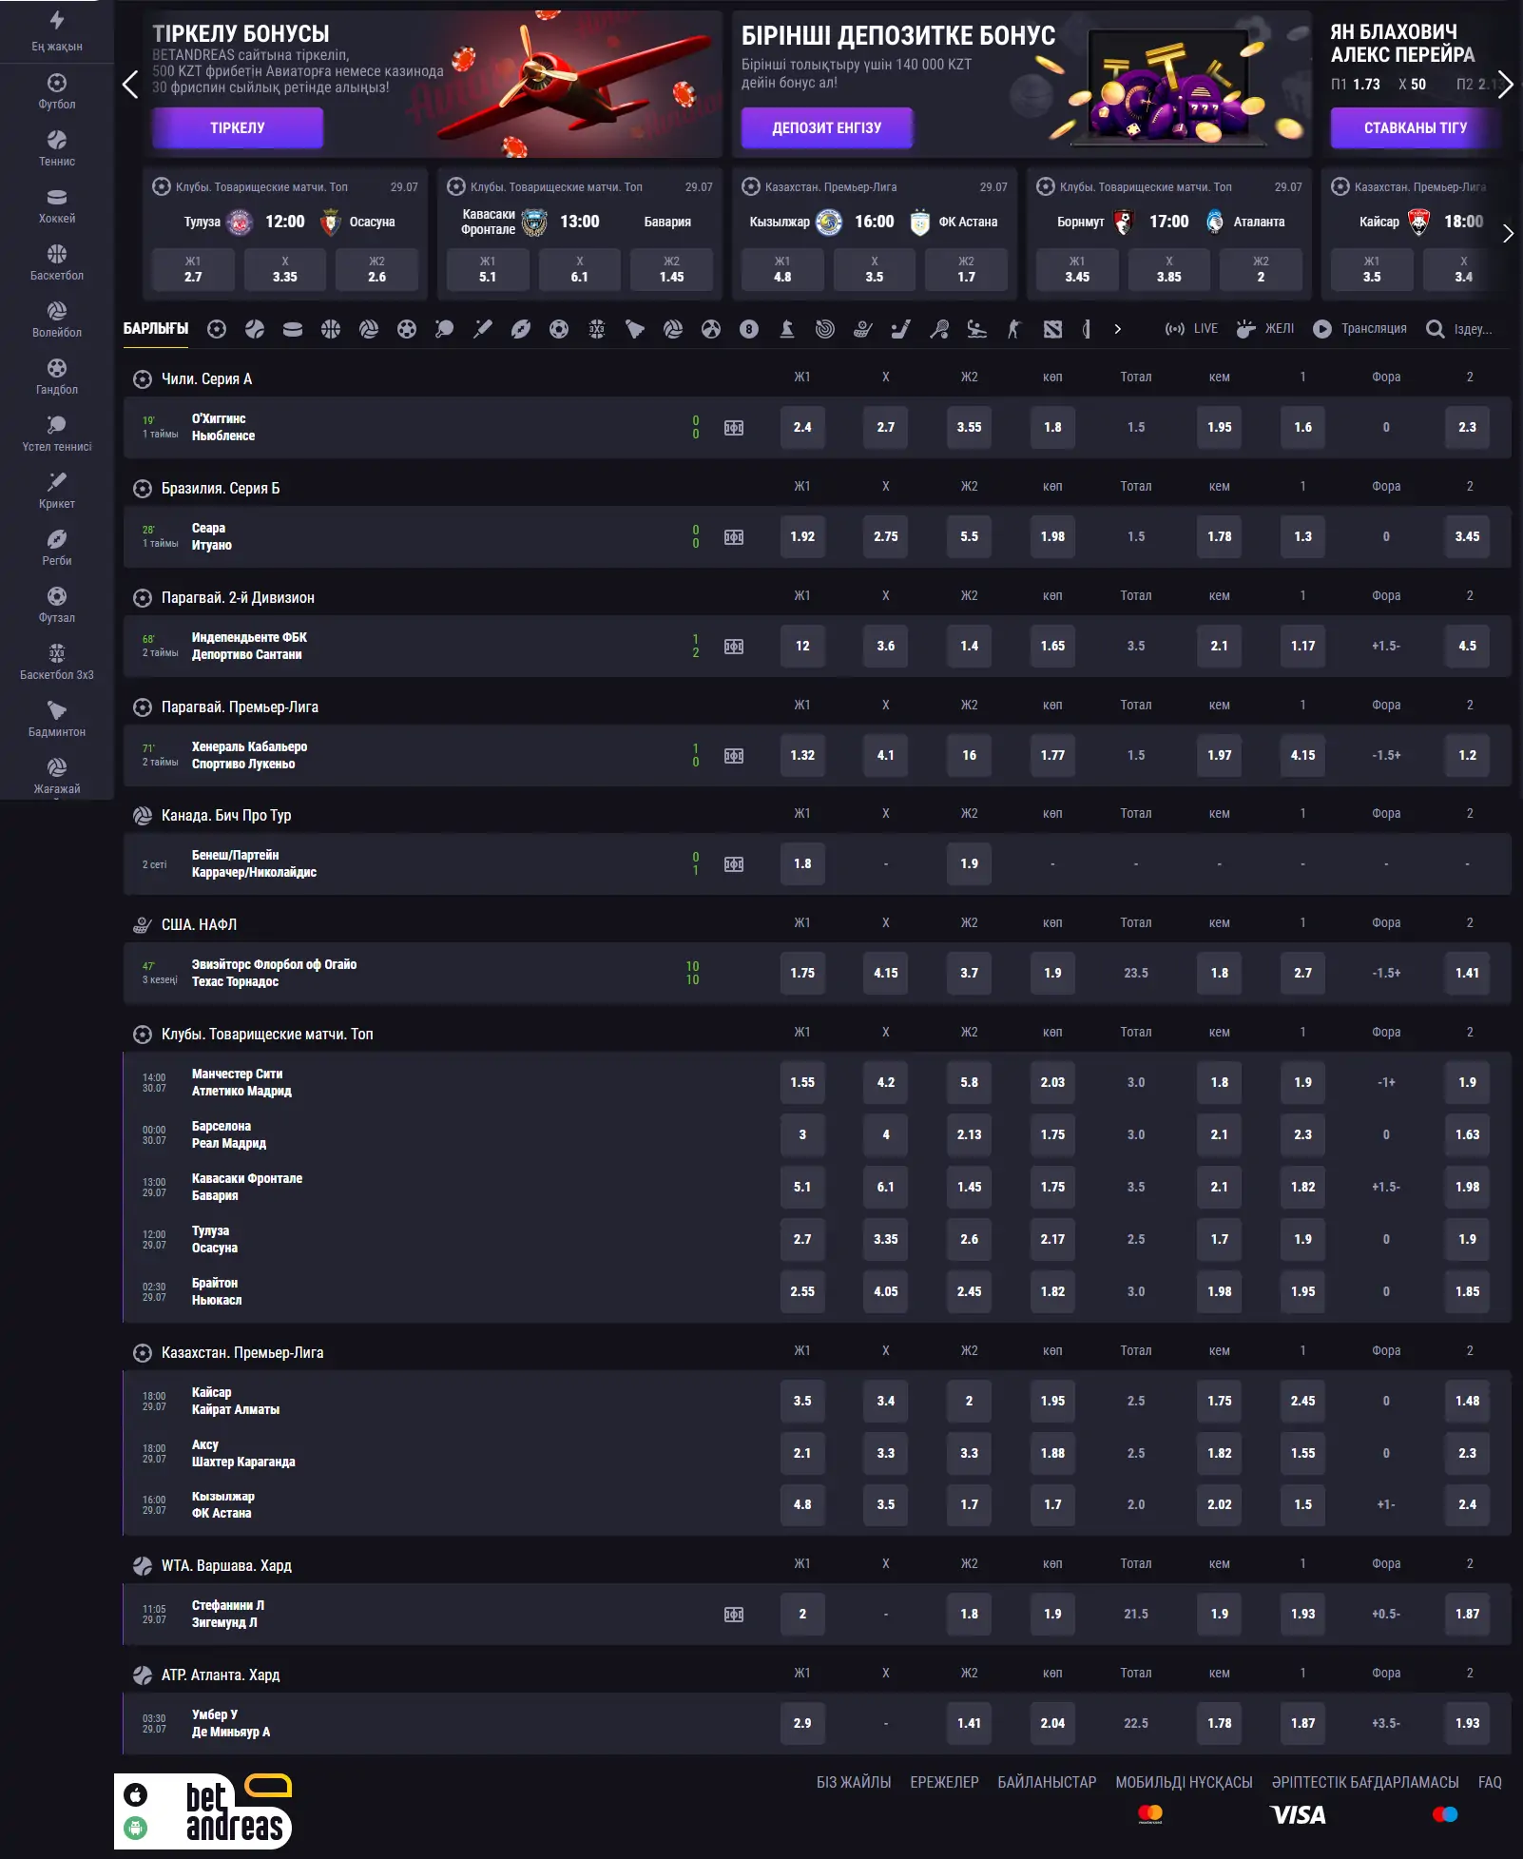The width and height of the screenshot is (1523, 1859).
Task: Pick Ж2 odds 5.5 for Сеара vs Итуано
Action: (x=969, y=537)
